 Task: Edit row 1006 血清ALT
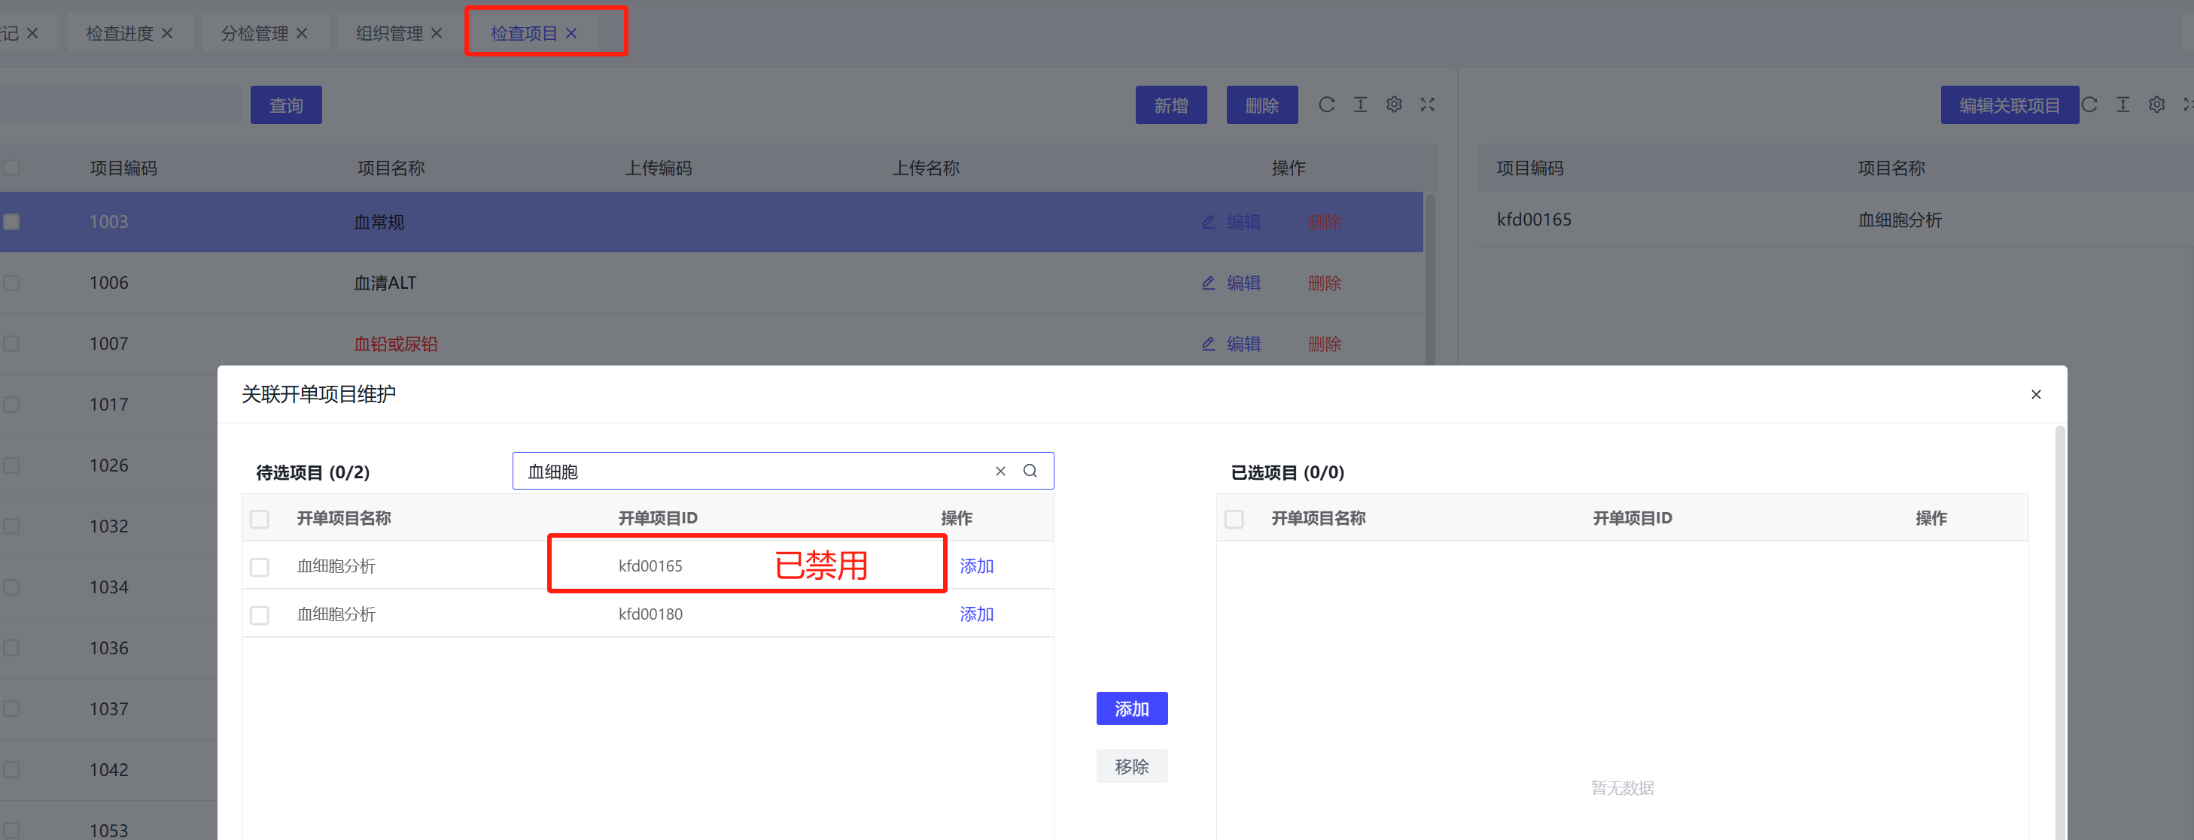coord(1231,284)
